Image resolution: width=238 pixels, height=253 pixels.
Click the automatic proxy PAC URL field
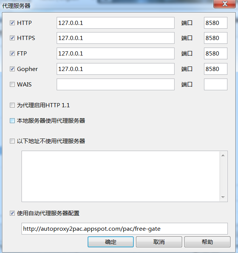point(125,229)
